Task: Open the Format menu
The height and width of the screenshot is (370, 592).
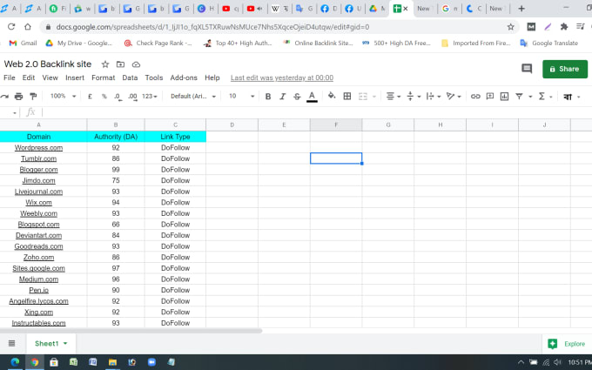Action: 103,77
